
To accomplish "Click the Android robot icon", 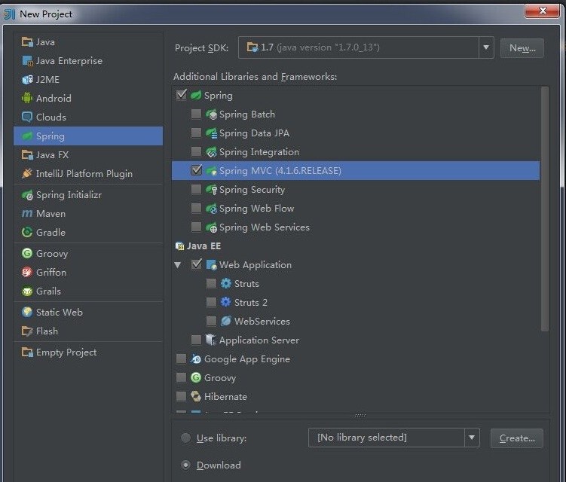I will pyautogui.click(x=27, y=98).
